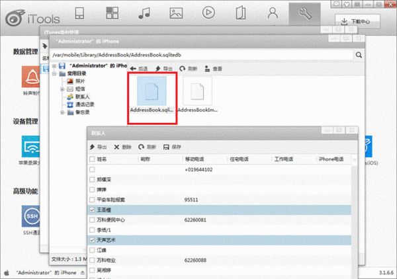Open the music note tab

click(144, 13)
